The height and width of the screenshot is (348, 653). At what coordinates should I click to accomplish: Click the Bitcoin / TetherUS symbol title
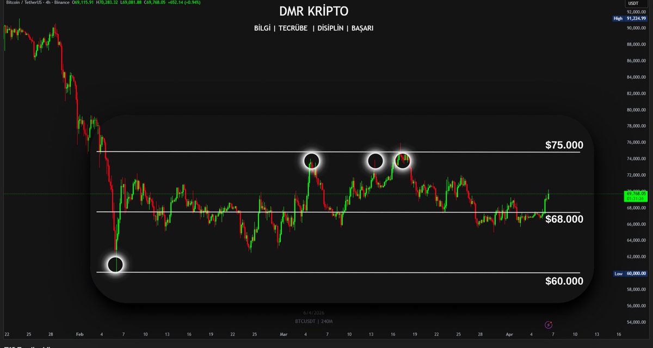coord(23,3)
